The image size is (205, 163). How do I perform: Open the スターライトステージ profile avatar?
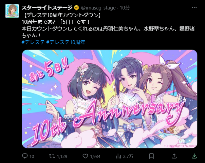click(12, 11)
